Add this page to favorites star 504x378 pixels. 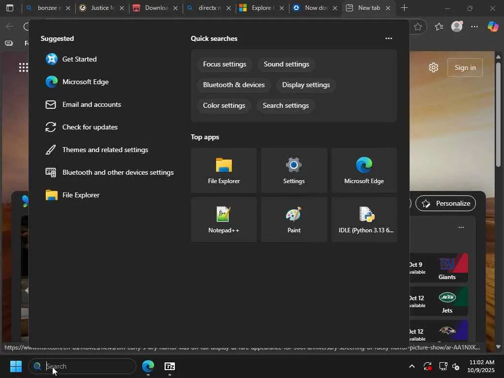click(x=418, y=27)
